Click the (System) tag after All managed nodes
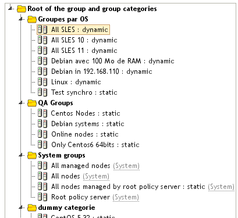The image size is (238, 218). click(x=126, y=166)
